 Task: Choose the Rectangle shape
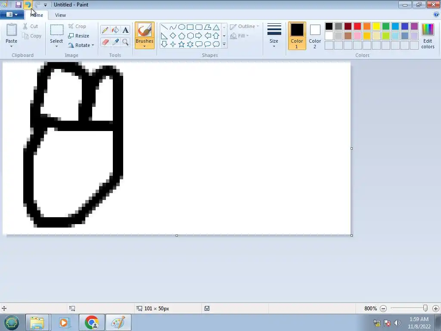click(x=190, y=27)
